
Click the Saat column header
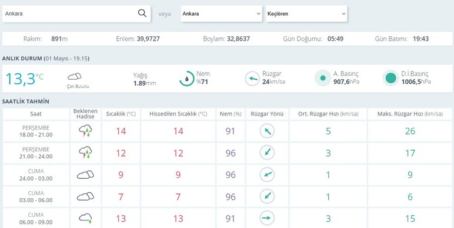click(36, 114)
